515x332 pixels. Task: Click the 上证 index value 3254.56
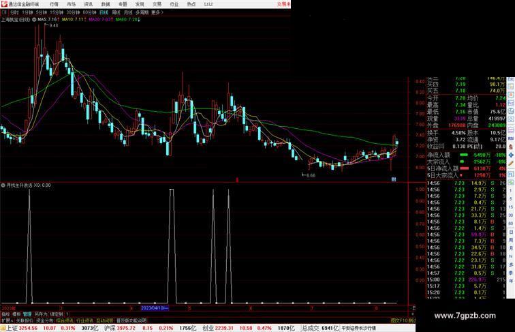[x=28, y=328]
